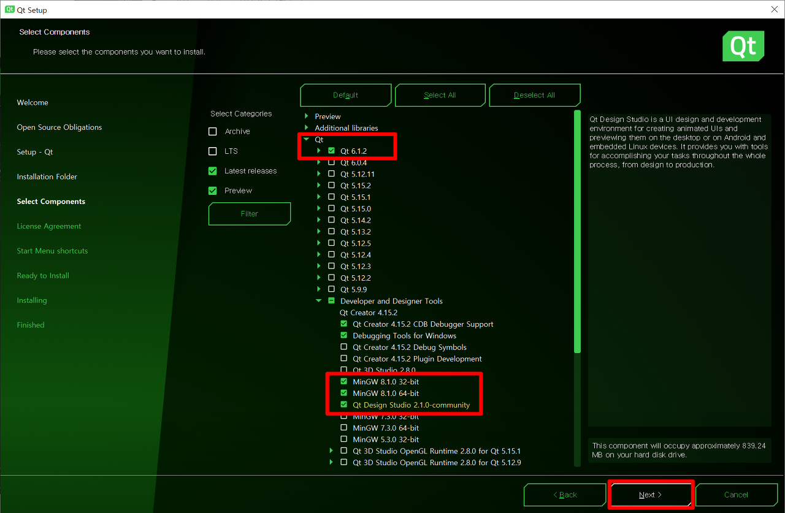Click the Default selection button
The image size is (785, 513).
pos(346,95)
